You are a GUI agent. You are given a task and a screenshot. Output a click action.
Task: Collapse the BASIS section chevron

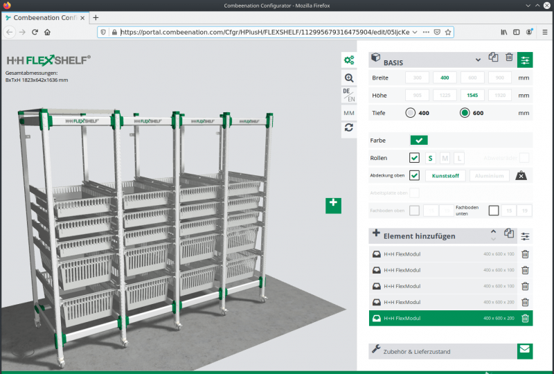478,60
